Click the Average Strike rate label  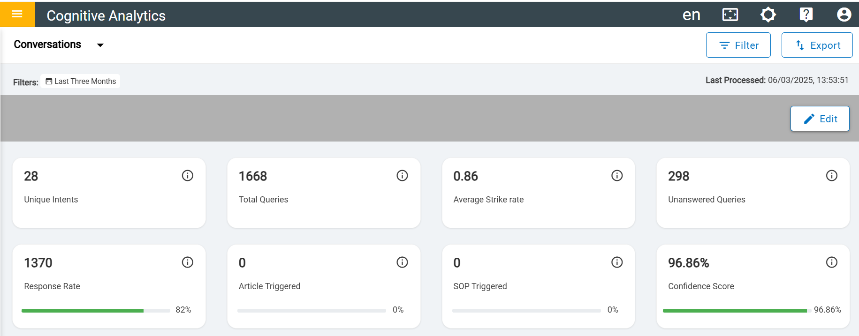pos(488,200)
